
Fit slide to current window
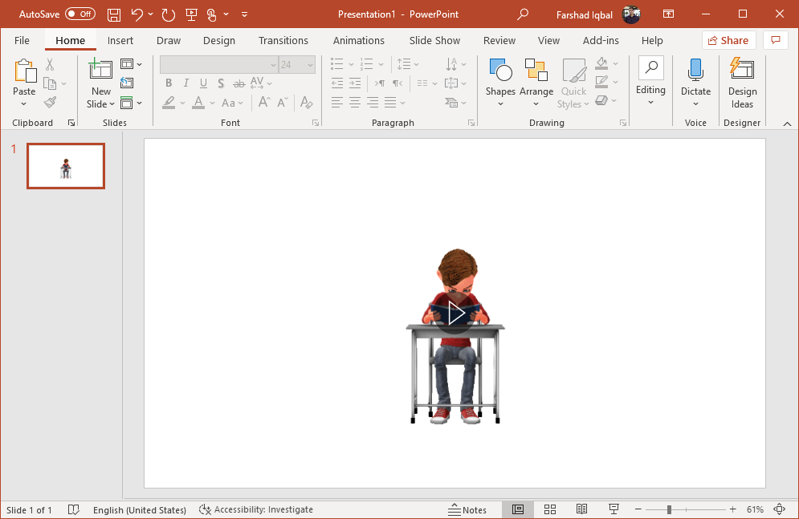pyautogui.click(x=779, y=509)
